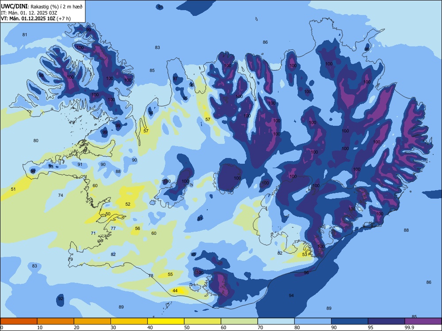442x331 pixels.
Task: Click the '97' humidity value on the map
Action: (175, 78)
